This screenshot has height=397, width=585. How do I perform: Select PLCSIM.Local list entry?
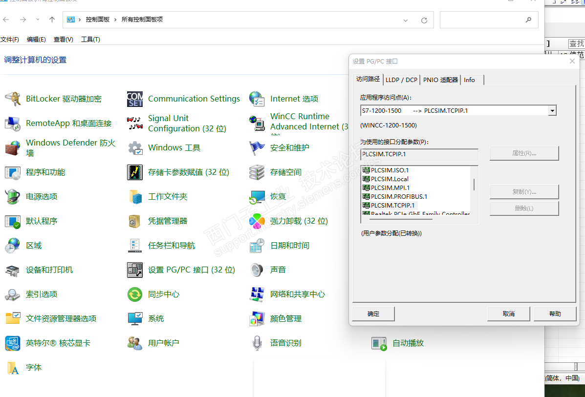click(x=386, y=179)
